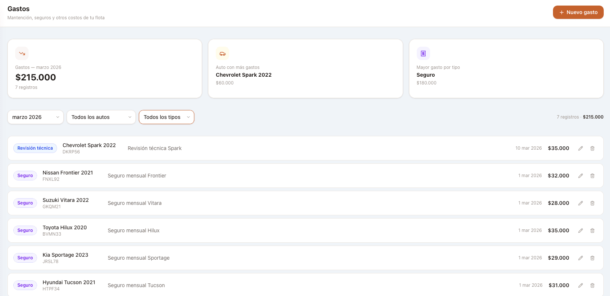Screen dimensions: 610x296
Task: Select the Nissan Frontier 2021 row name
Action: pyautogui.click(x=68, y=173)
